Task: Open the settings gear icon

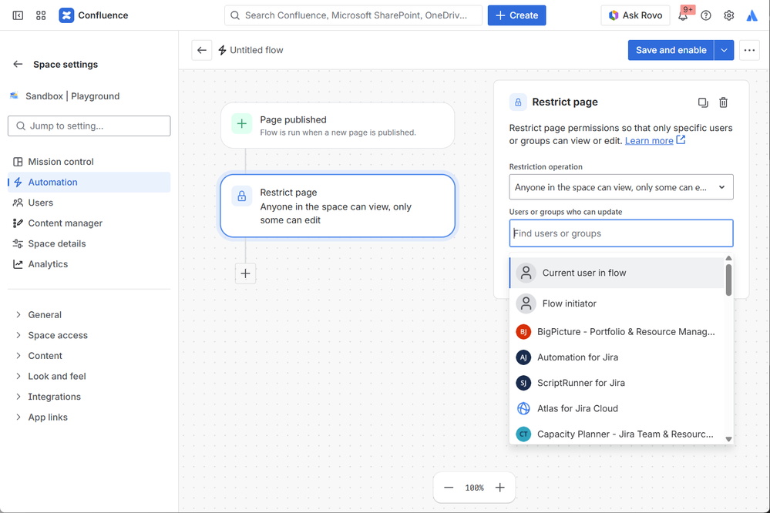Action: [728, 15]
